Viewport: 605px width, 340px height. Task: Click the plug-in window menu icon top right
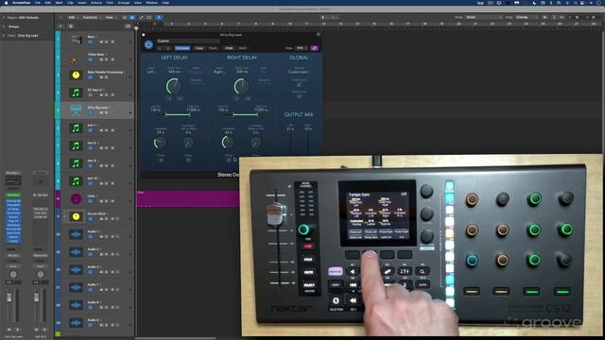pyautogui.click(x=319, y=35)
